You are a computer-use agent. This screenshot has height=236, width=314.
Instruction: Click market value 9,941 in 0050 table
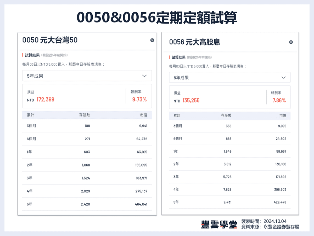[143, 126]
